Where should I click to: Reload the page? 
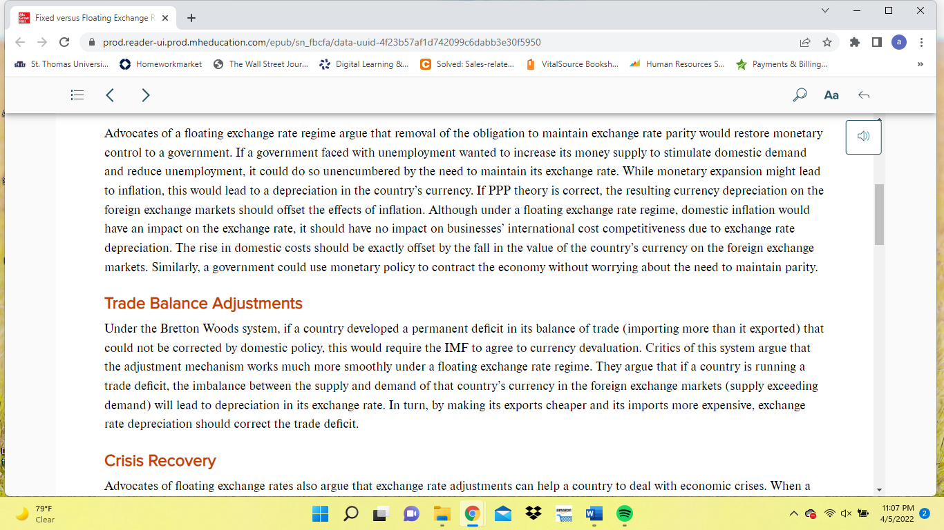(x=64, y=42)
